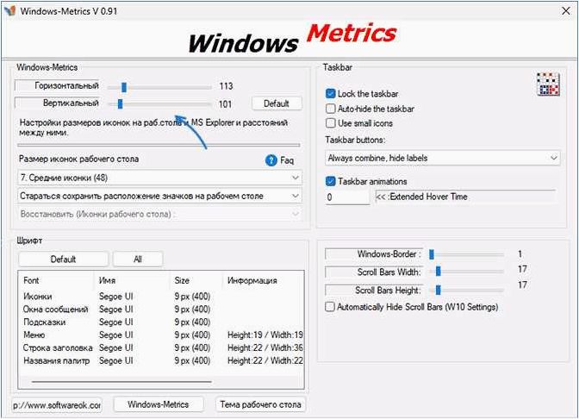Click Default button in Шрифт section

[x=63, y=259]
